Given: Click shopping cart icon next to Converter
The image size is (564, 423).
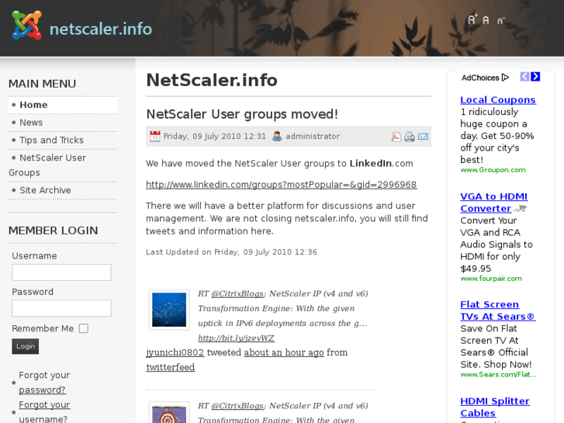Looking at the screenshot, I should (x=520, y=209).
